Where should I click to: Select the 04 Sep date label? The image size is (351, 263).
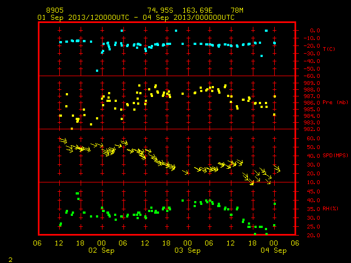point(274,250)
